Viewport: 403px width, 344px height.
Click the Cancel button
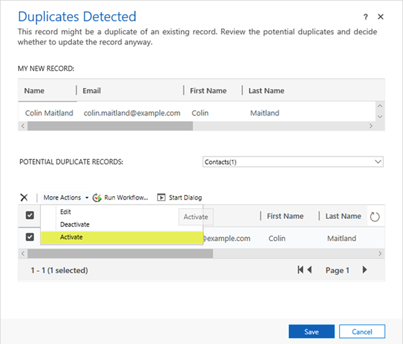pyautogui.click(x=362, y=331)
